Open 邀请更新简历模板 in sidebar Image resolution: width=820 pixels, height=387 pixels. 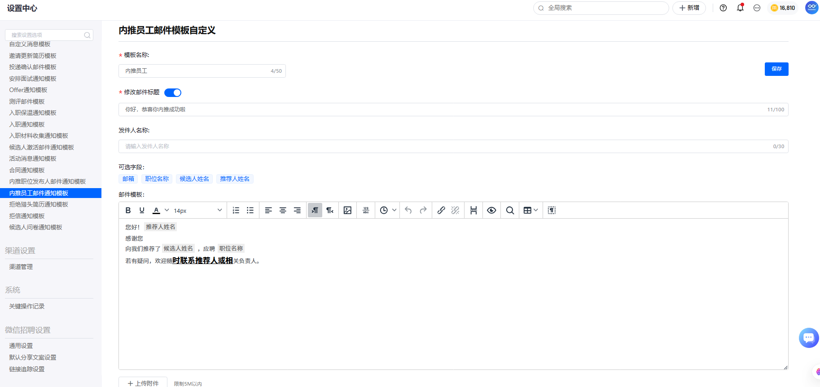coord(33,56)
